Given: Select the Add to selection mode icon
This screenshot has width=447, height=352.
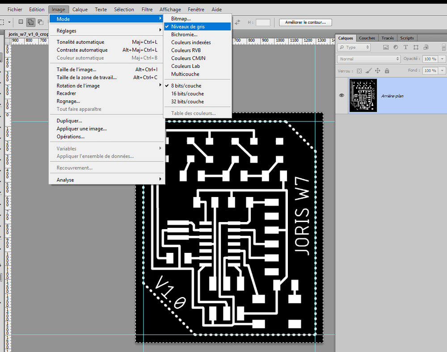Looking at the screenshot, I should [30, 22].
